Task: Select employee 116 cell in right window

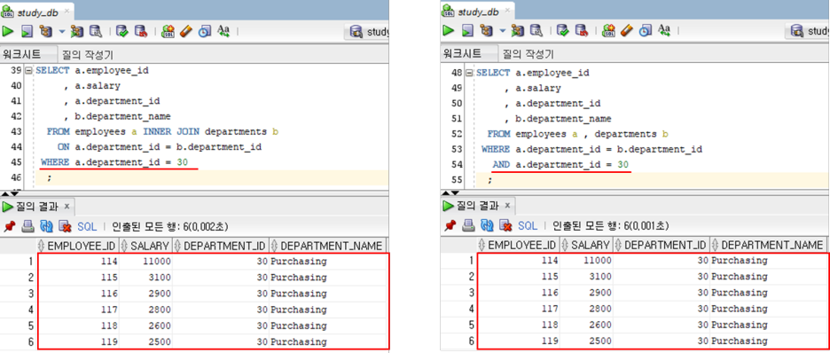Action: click(519, 293)
